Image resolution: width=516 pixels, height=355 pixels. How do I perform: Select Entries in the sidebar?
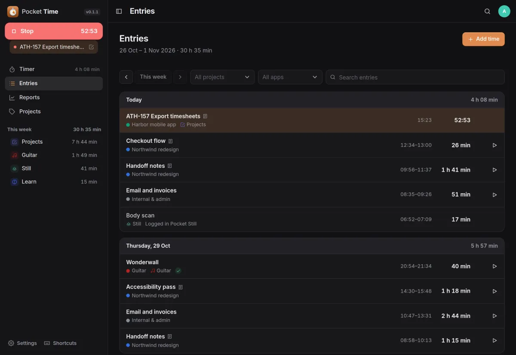point(54,83)
